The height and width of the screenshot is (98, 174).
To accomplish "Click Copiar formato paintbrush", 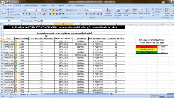I will tap(14, 15).
